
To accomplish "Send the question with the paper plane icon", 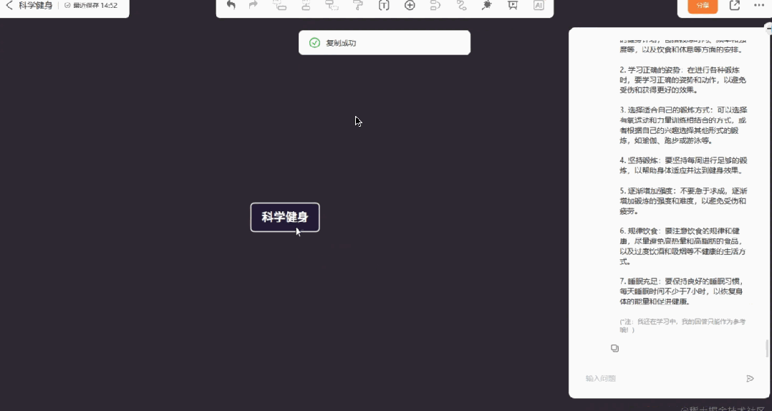I will point(750,378).
